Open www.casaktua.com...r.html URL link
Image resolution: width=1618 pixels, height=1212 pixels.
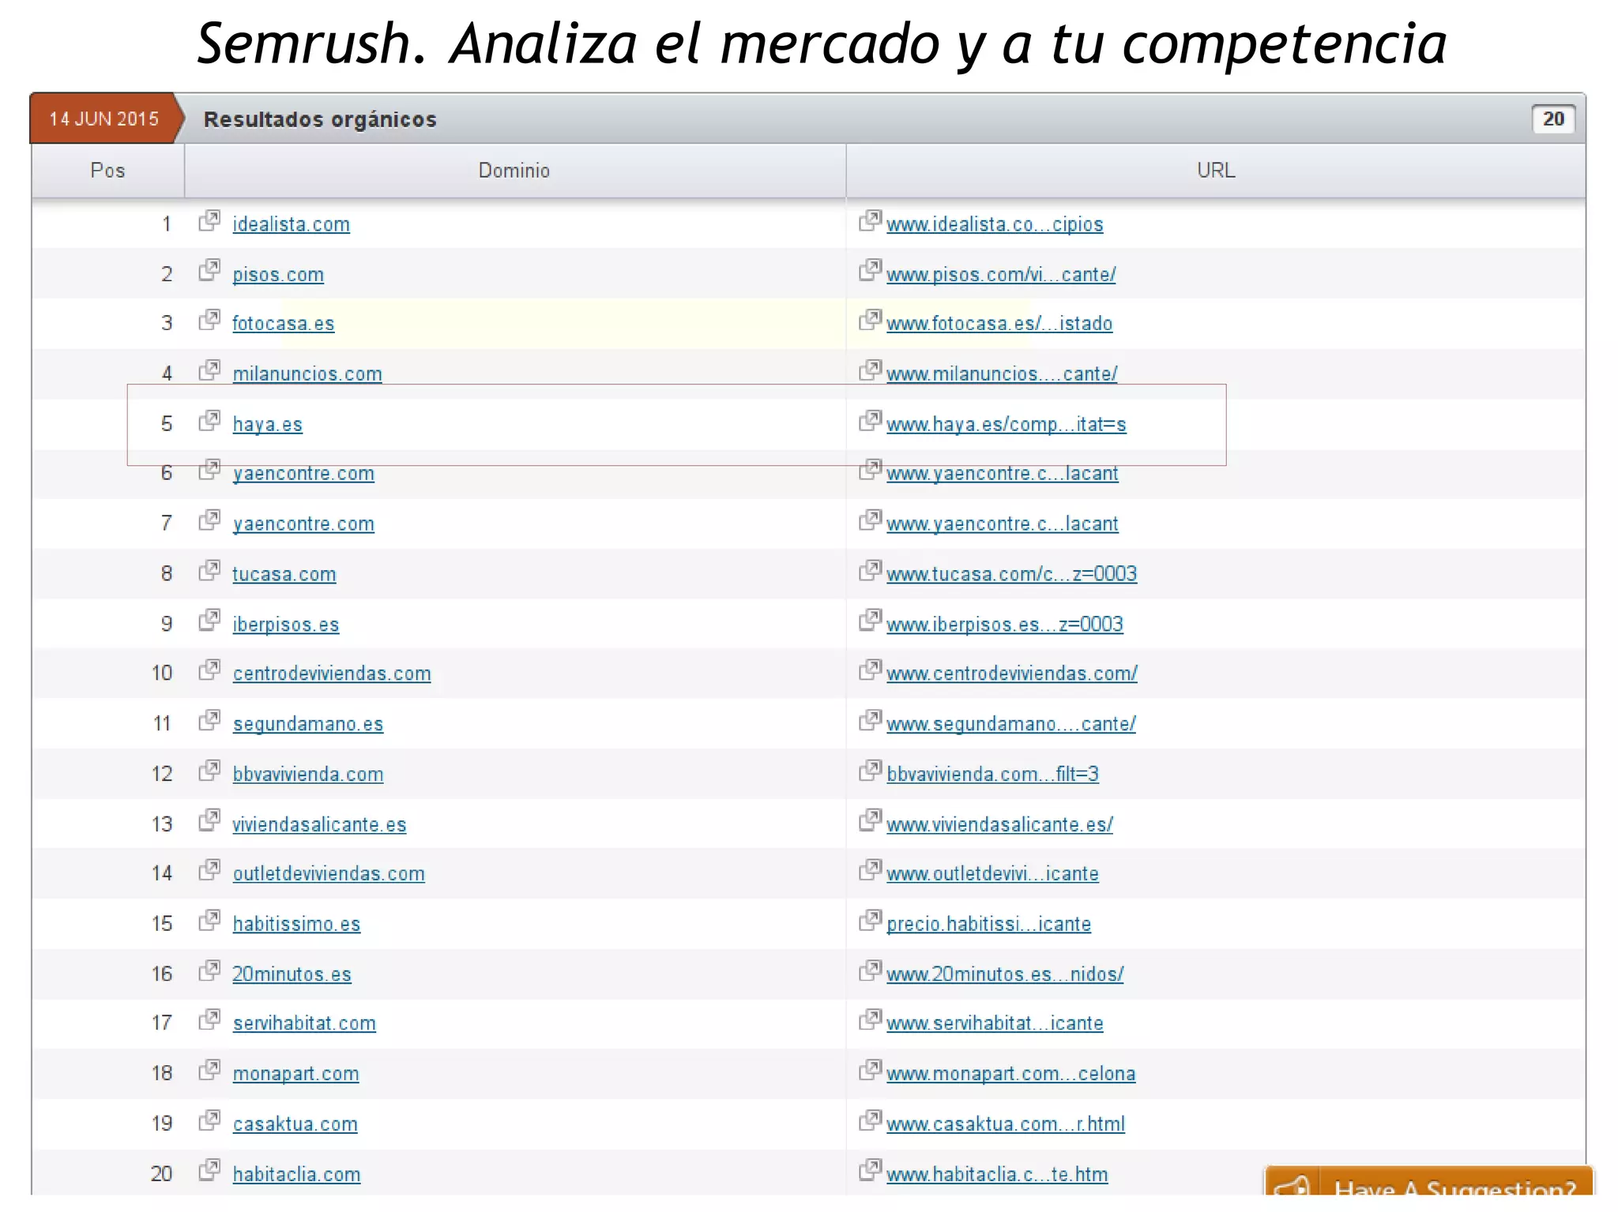coord(1006,1124)
